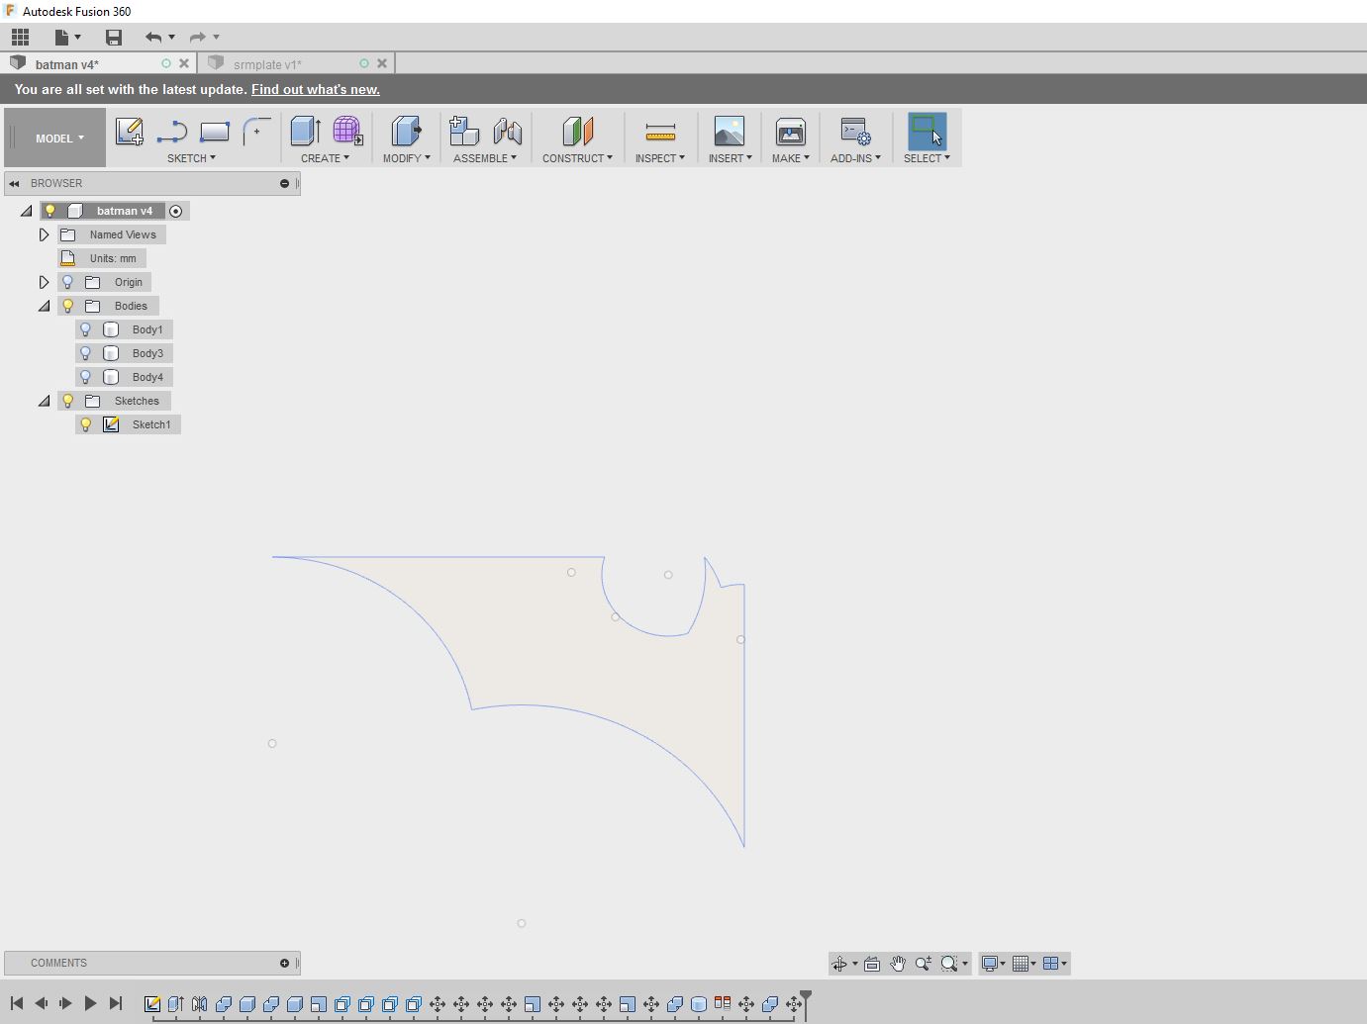Viewport: 1367px width, 1024px height.
Task: Click the Scripts and Add-Ins icon
Action: click(x=855, y=132)
